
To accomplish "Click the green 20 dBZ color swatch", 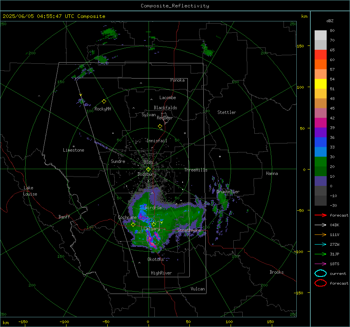I will point(320,162).
